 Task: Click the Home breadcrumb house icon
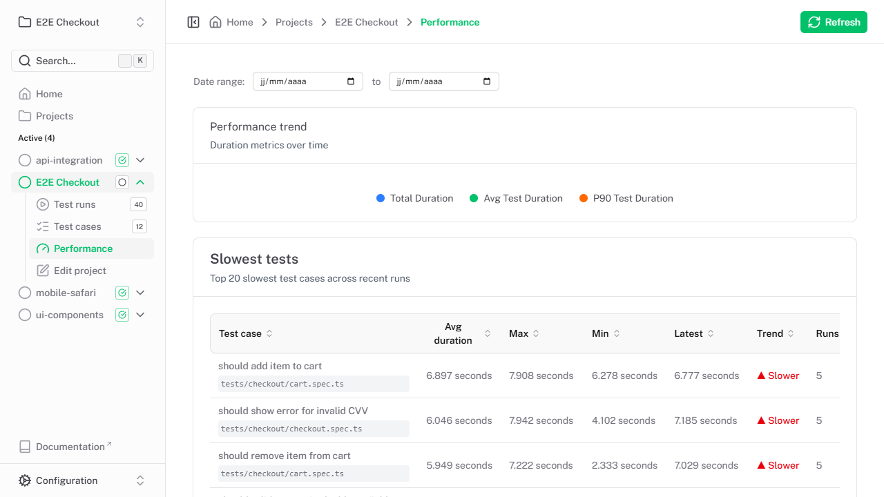[215, 22]
